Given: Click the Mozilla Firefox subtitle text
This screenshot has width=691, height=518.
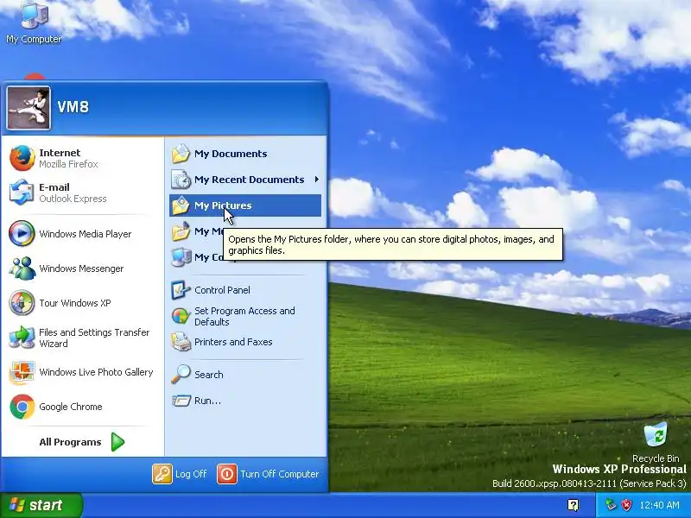Looking at the screenshot, I should 68,164.
